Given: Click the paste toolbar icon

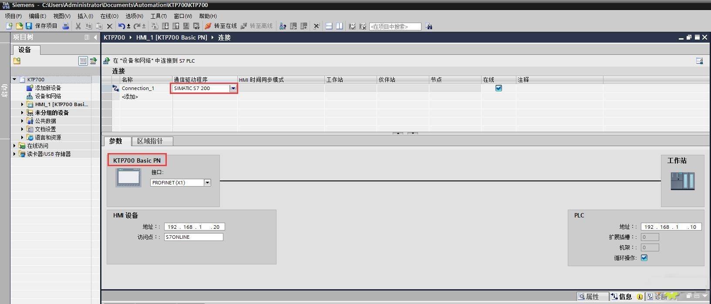Looking at the screenshot, I should click(x=99, y=26).
